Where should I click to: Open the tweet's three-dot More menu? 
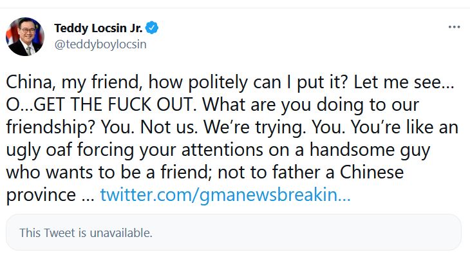[455, 27]
